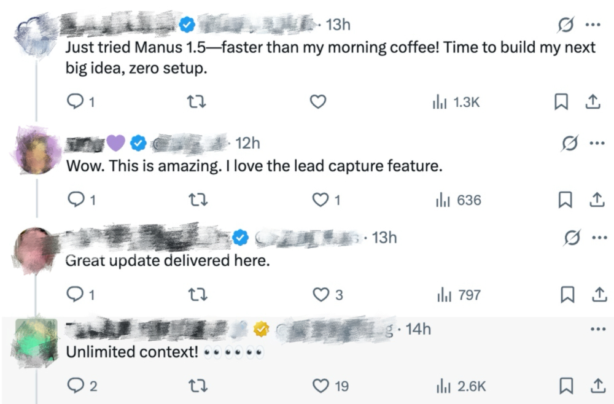Image resolution: width=614 pixels, height=404 pixels.
Task: Like the 'Great update delivered here' tweet
Action: pos(322,295)
